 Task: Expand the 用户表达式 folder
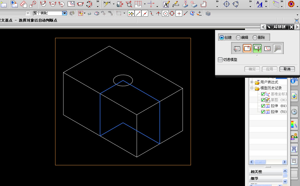point(252,82)
